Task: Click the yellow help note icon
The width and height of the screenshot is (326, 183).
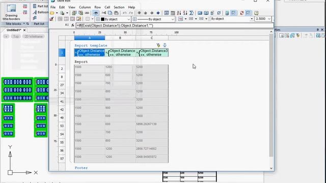Action: tap(256, 13)
